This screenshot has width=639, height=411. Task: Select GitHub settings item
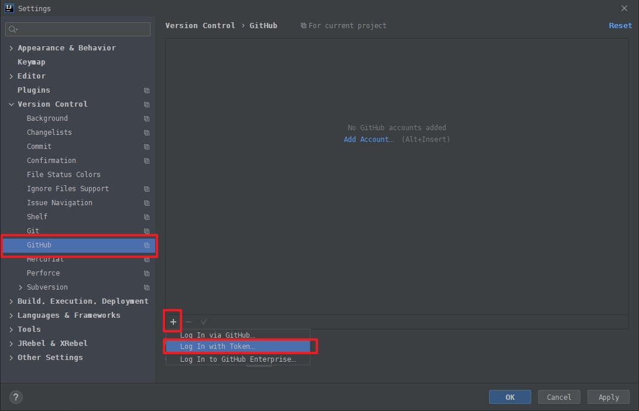[78, 245]
